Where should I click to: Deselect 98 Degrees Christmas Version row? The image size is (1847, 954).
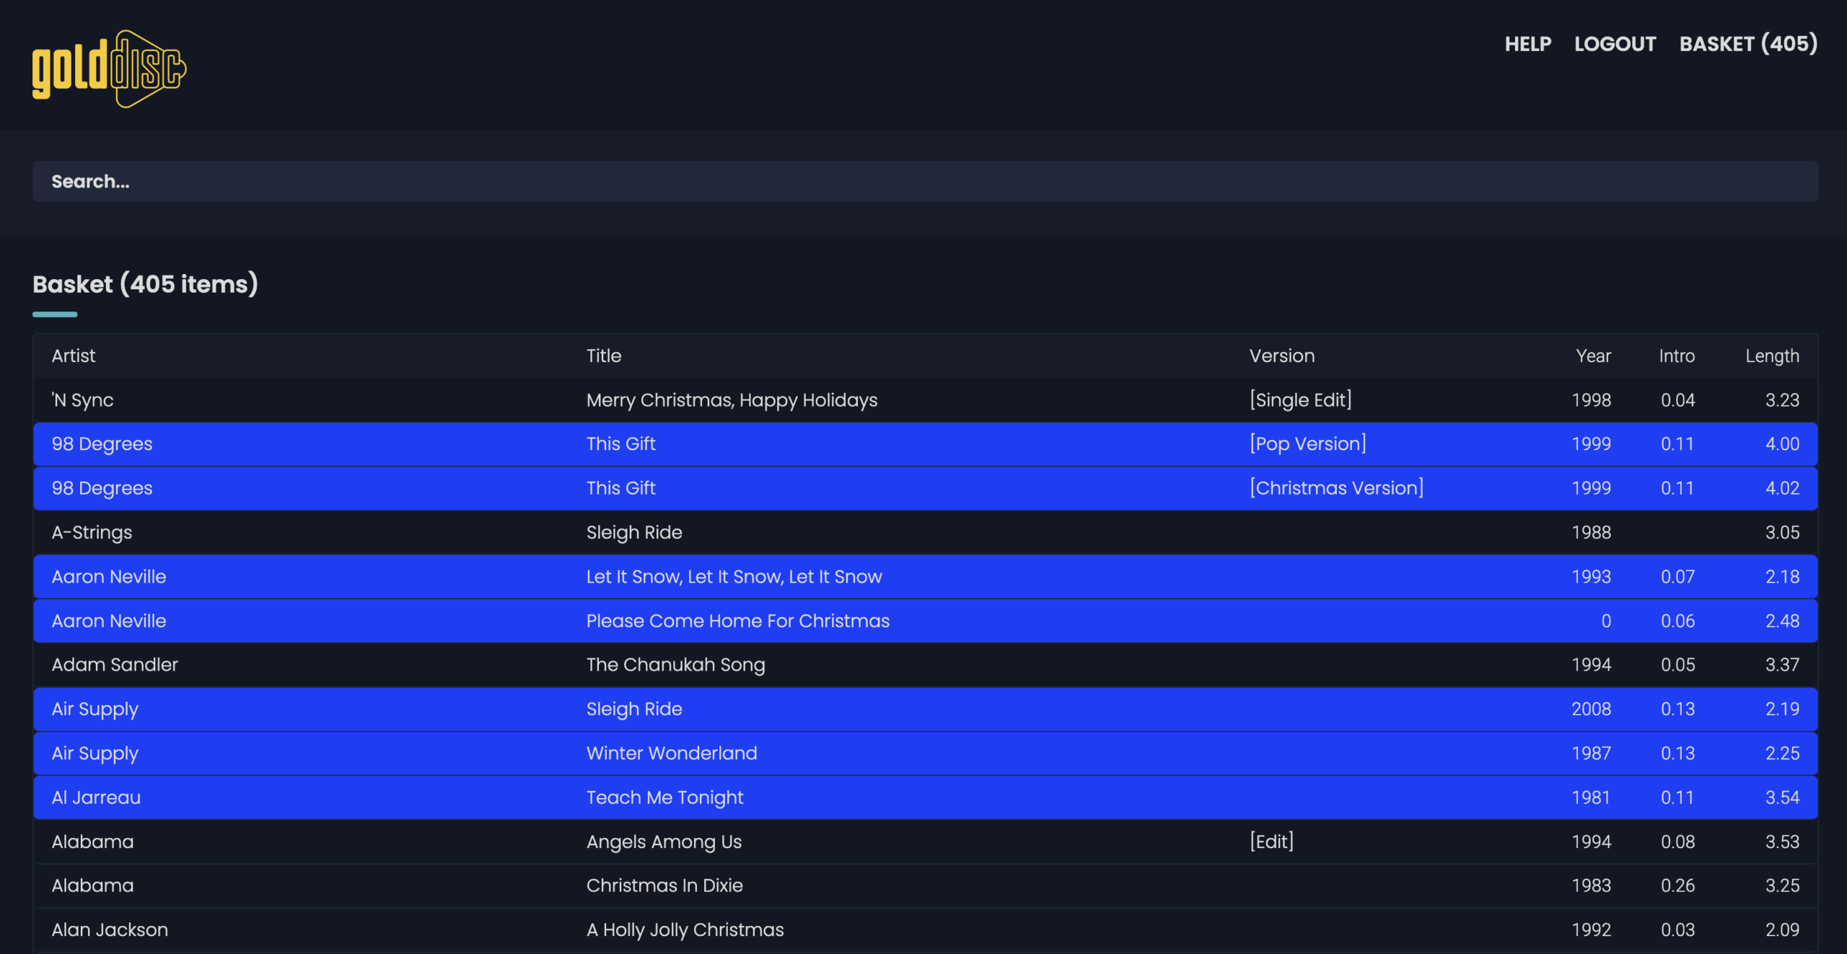[924, 488]
